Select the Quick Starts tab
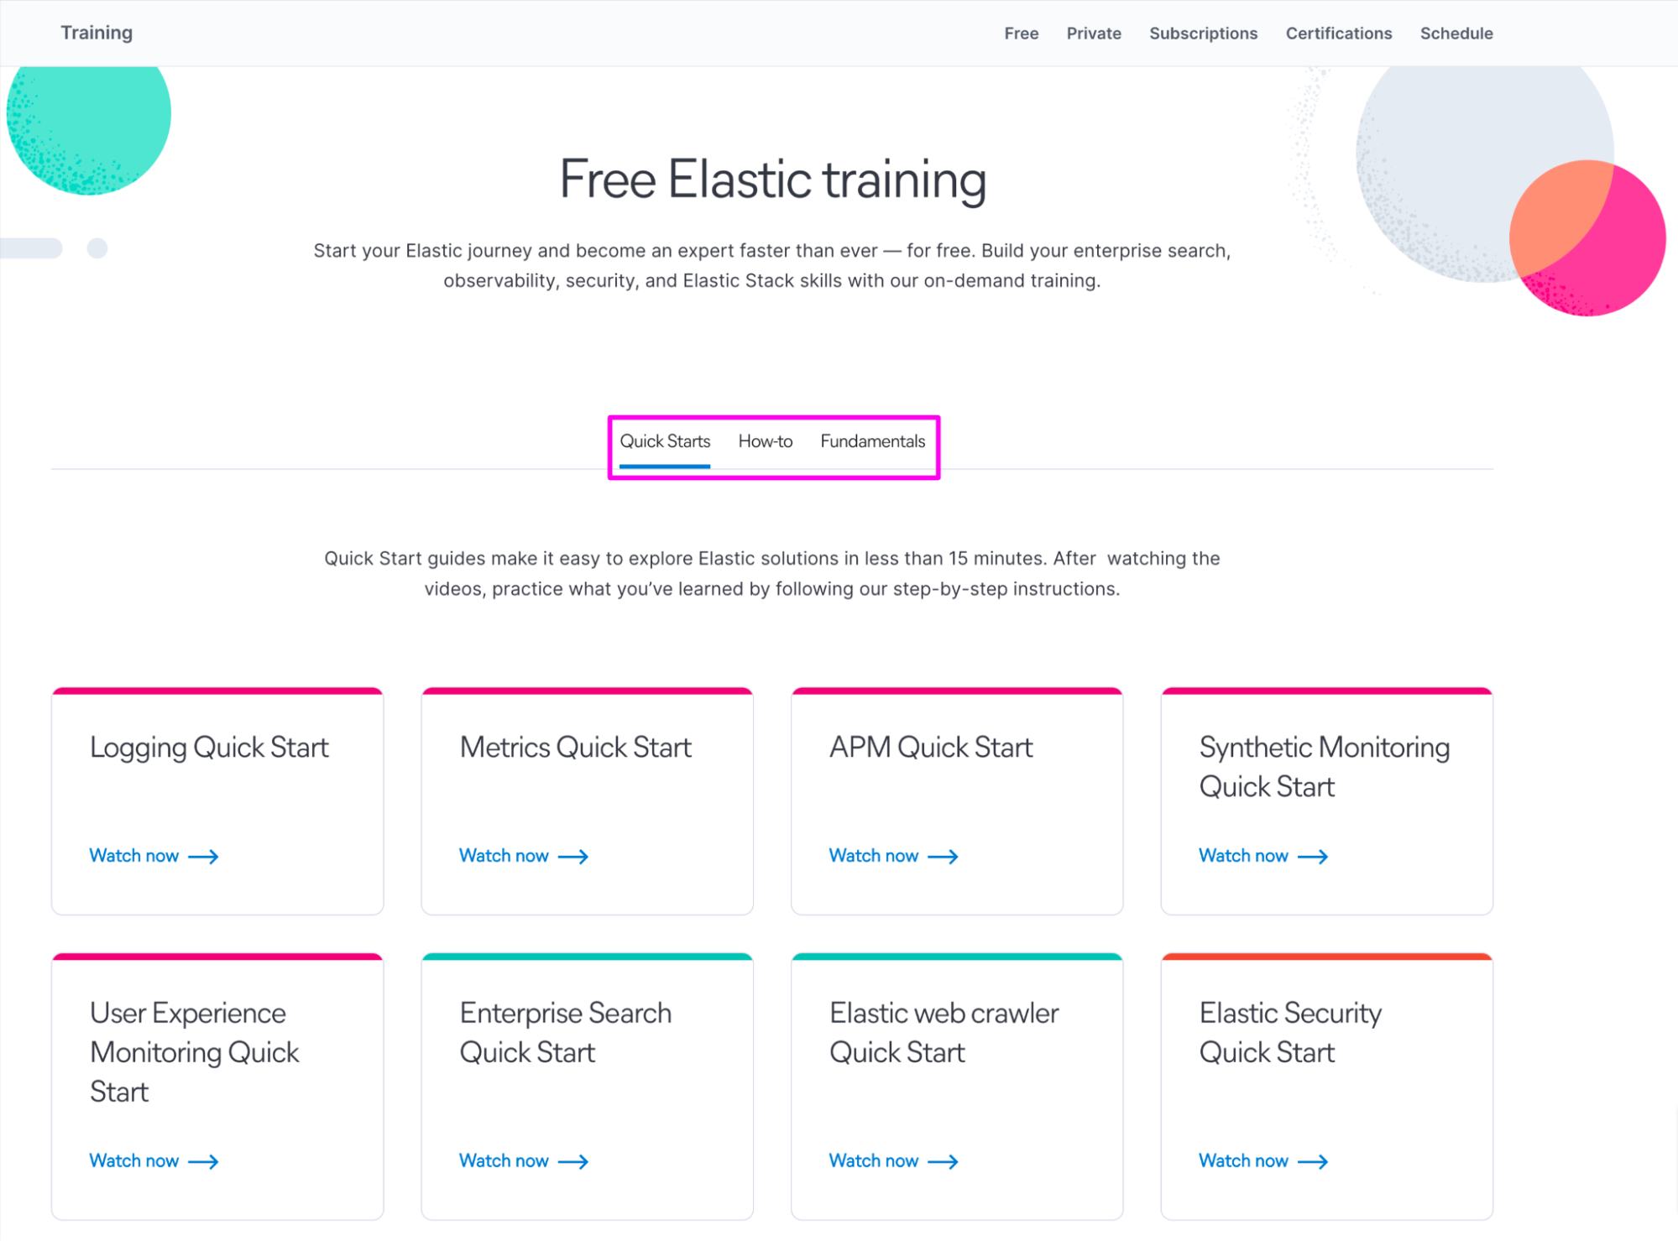Image resolution: width=1678 pixels, height=1241 pixels. 665,441
